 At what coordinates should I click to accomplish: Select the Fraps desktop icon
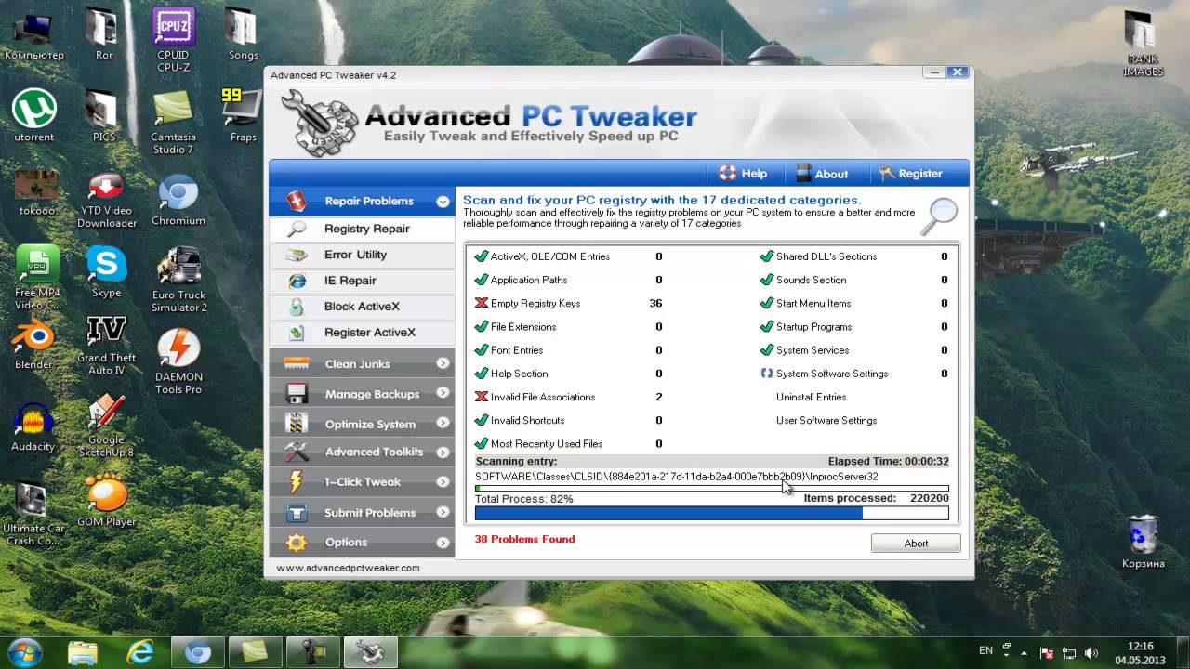coord(243,116)
